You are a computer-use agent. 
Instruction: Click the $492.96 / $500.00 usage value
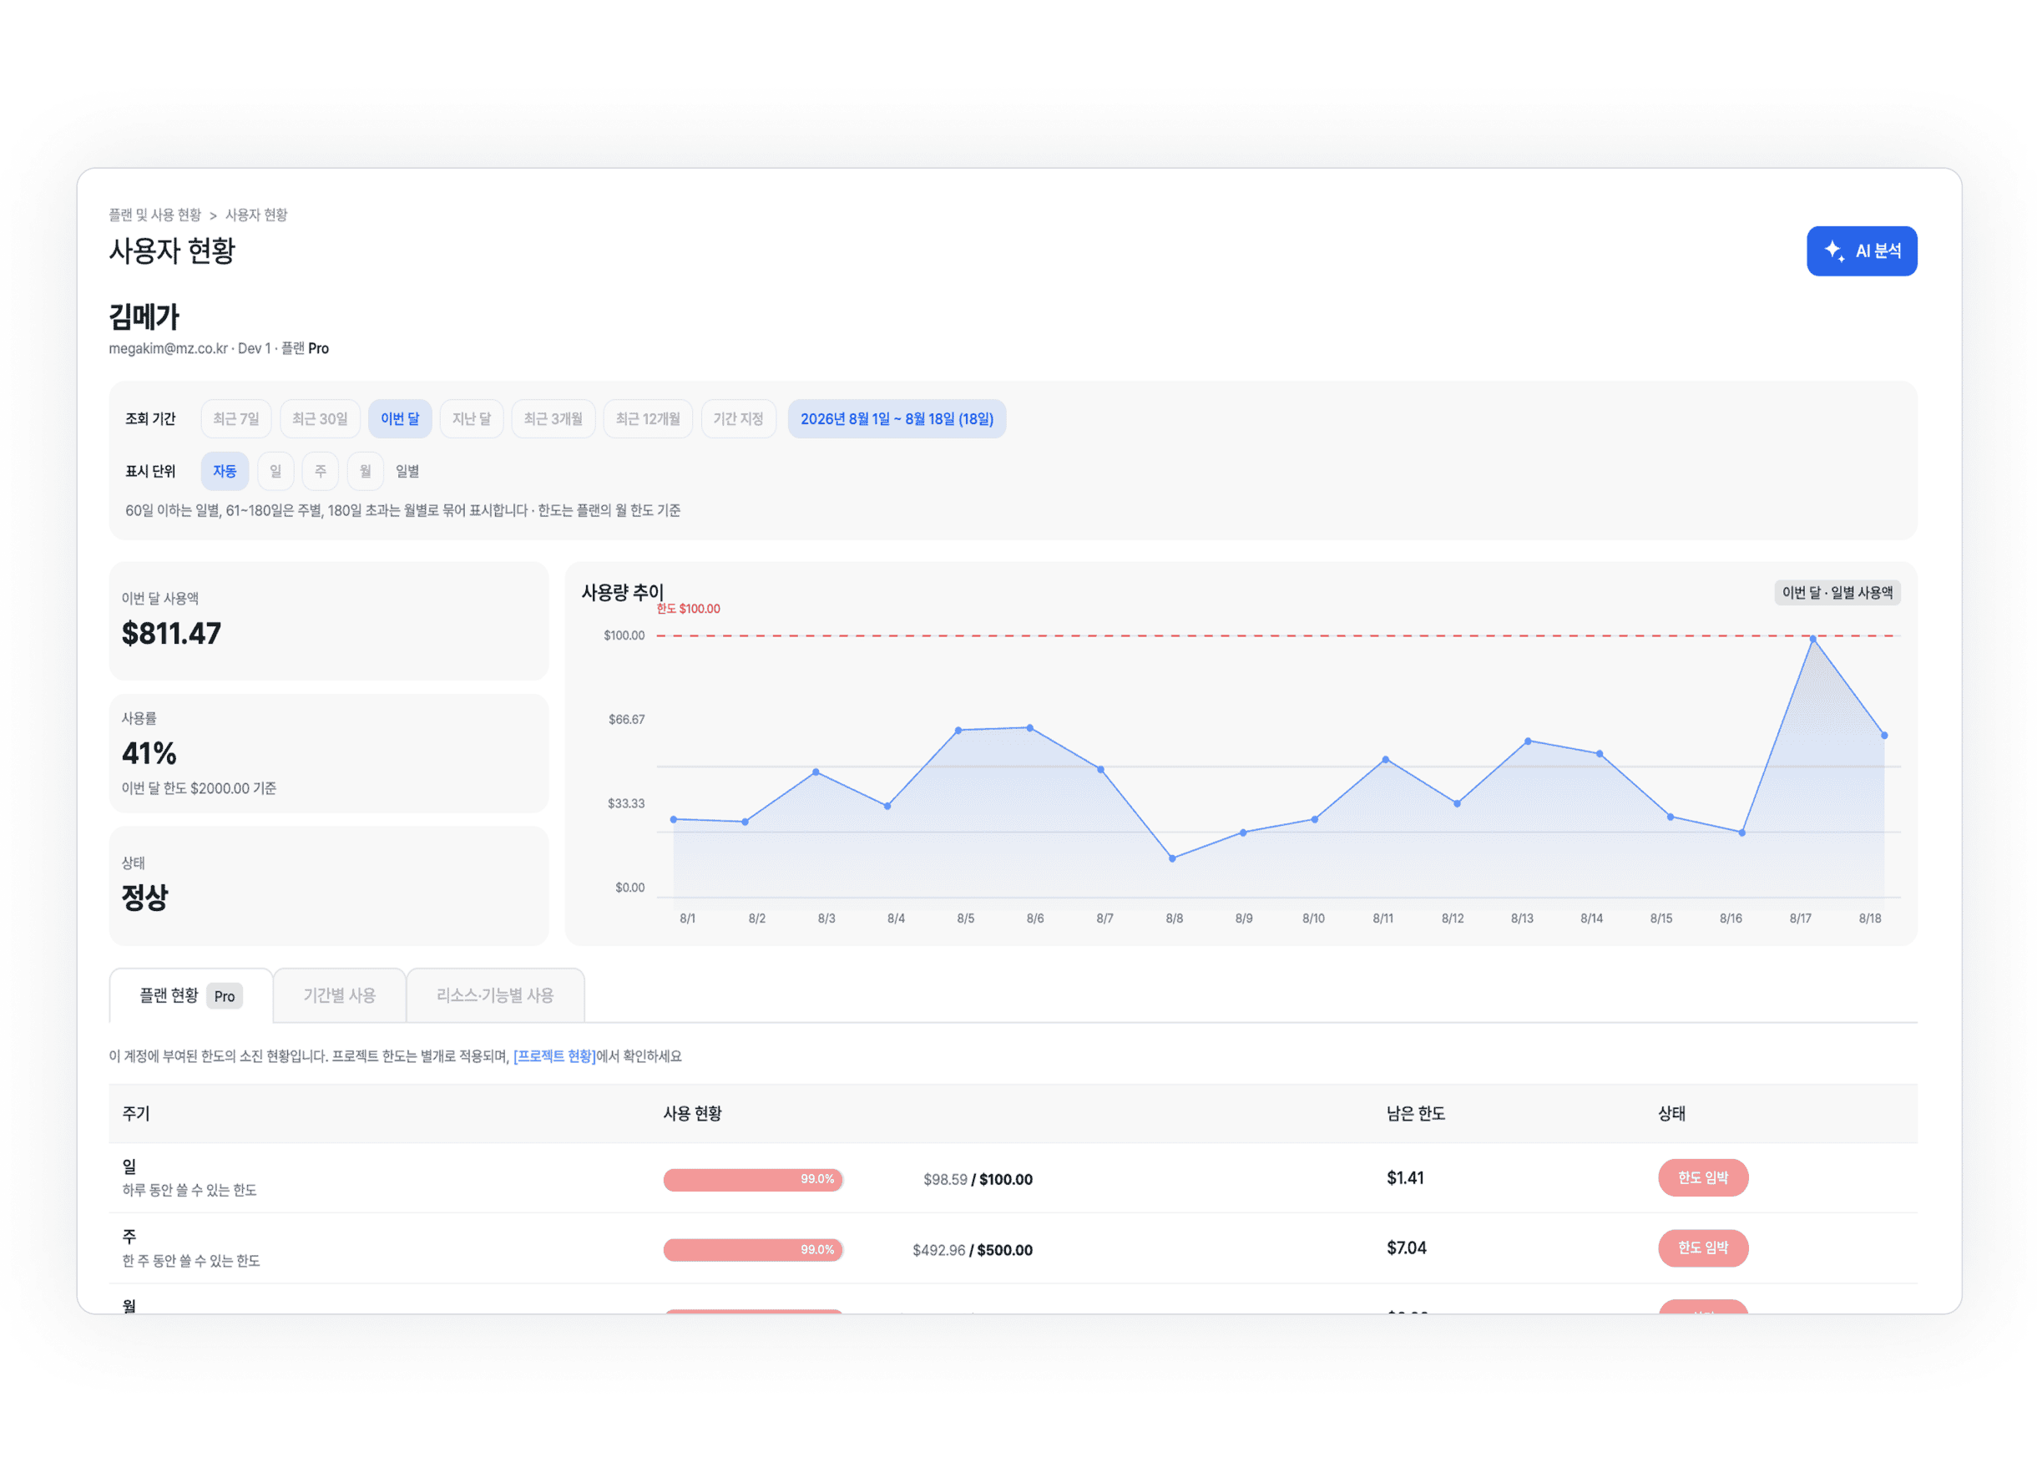[973, 1250]
